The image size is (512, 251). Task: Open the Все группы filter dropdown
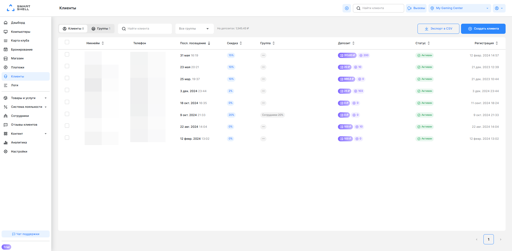tap(194, 29)
